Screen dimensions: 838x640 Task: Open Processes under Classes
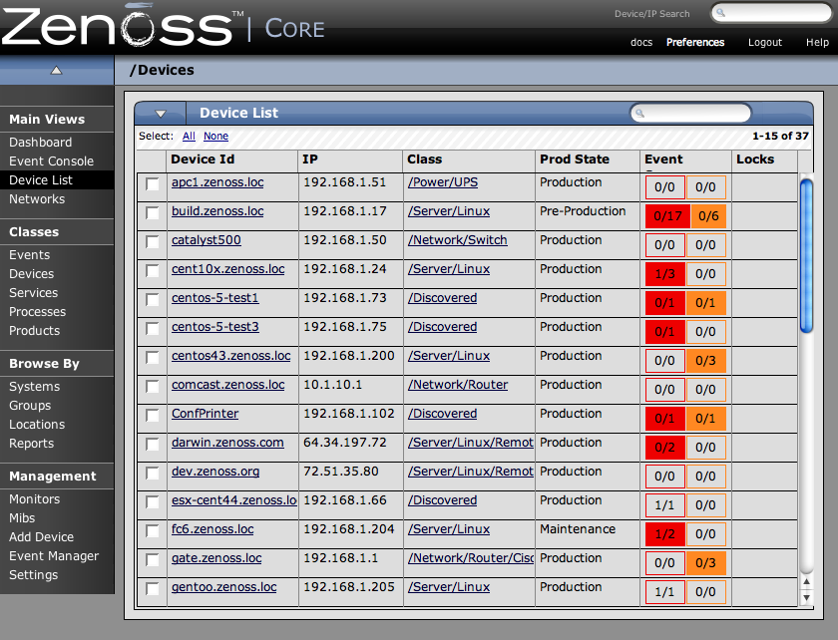38,311
